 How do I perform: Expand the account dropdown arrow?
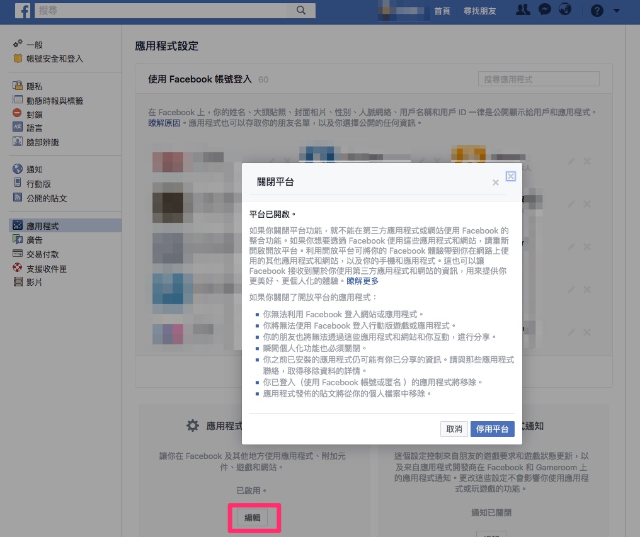tap(615, 11)
